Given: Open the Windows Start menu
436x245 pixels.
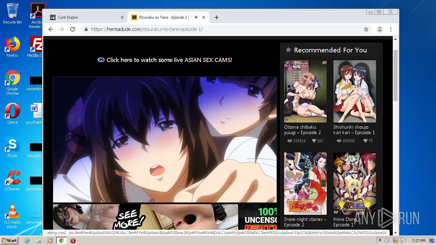Looking at the screenshot, I should [x=9, y=241].
